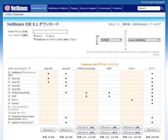Click the '無償, 94 MB' size text
Viewport: 168px width, 140px height.
(48, 137)
